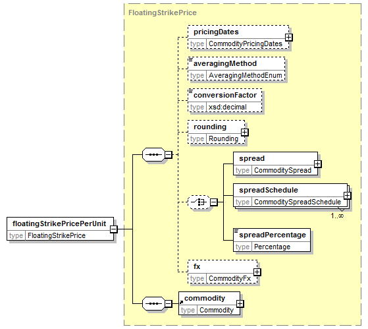Expand the fx element
This screenshot has height=329, width=368.
257,272
